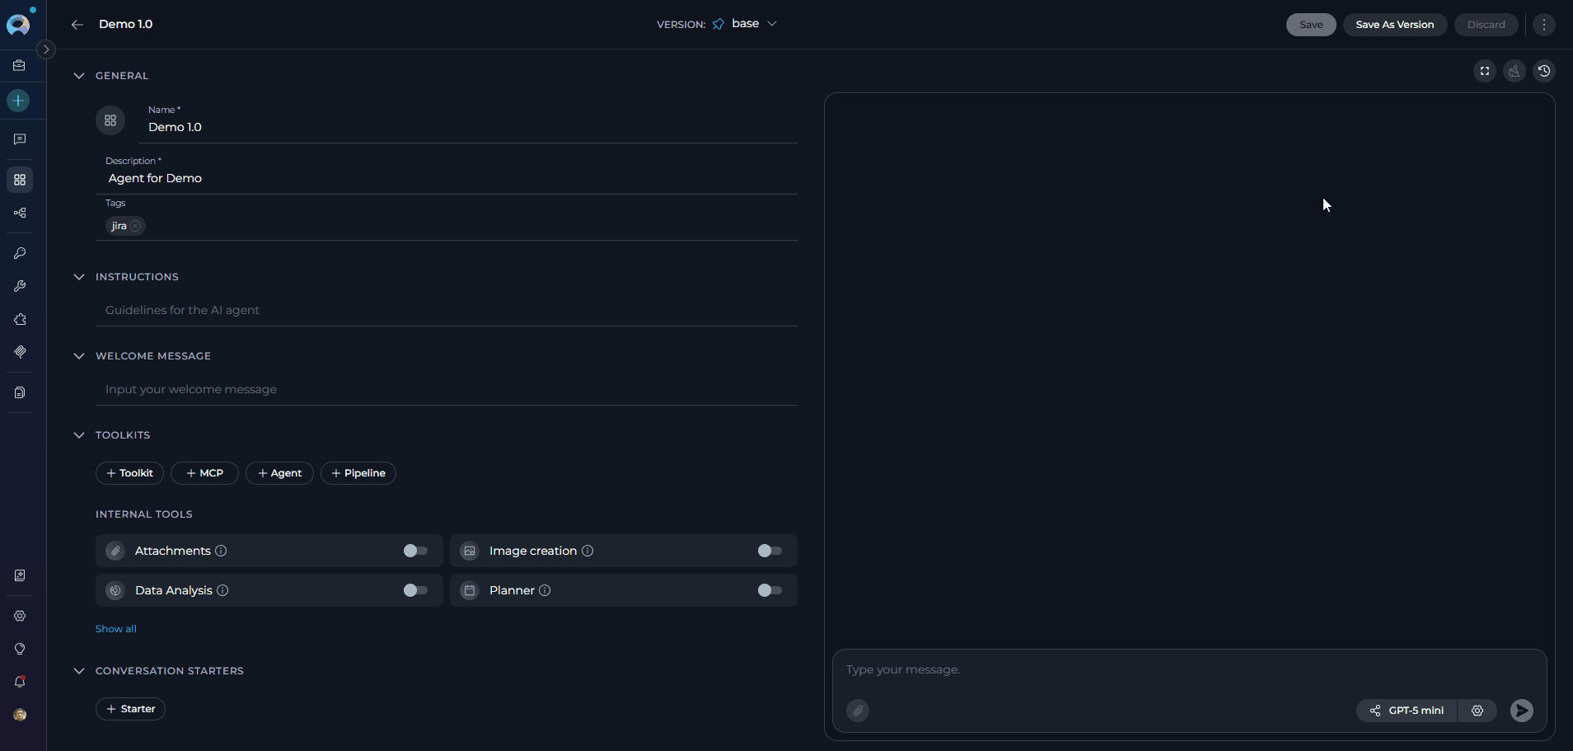Click the Guidelines for the AI agent field
Screen dimensions: 1573x751
click(447, 310)
